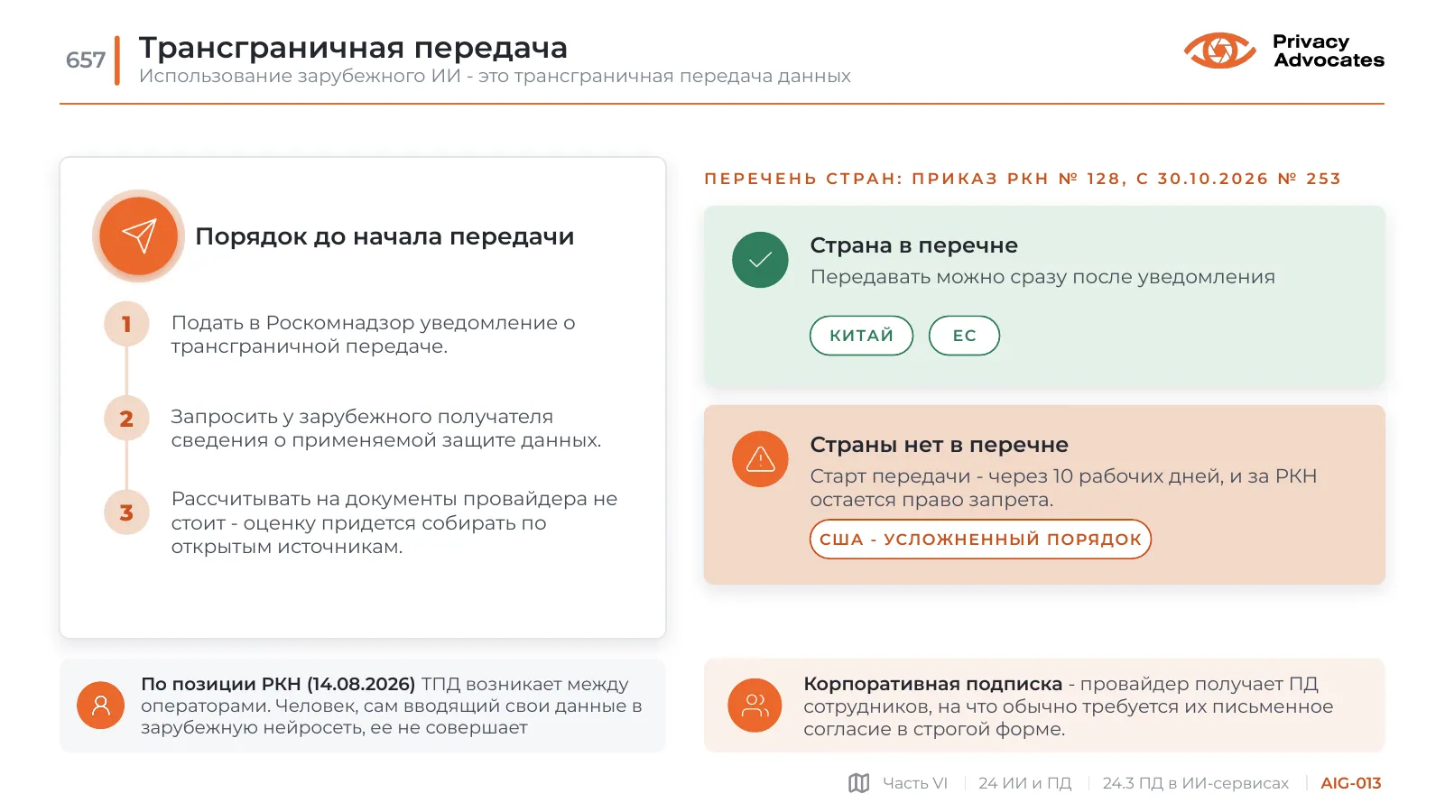Click the slide number 657
This screenshot has height=812, width=1445.
[86, 60]
